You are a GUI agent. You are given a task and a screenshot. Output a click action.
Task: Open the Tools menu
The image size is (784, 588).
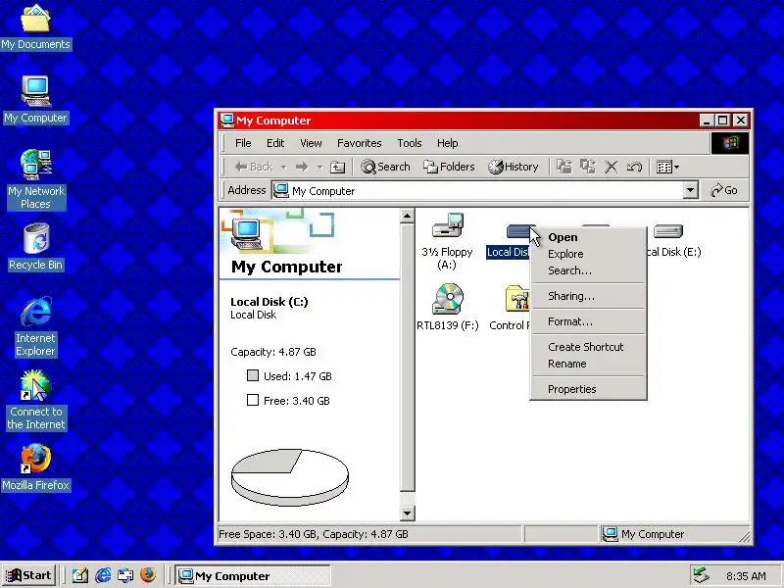coord(409,143)
